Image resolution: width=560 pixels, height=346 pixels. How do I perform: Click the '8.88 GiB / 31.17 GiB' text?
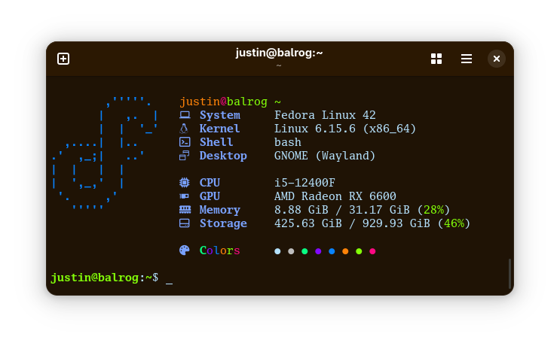click(x=342, y=211)
